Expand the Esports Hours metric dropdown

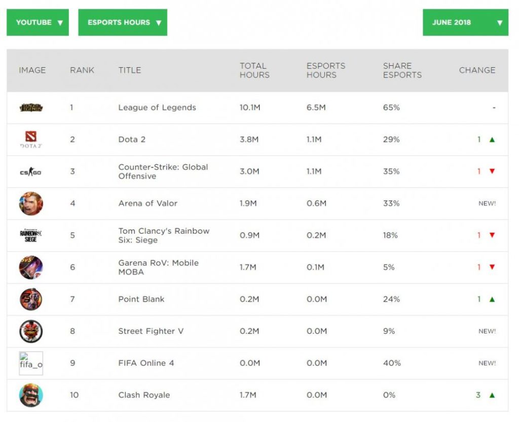pyautogui.click(x=123, y=23)
